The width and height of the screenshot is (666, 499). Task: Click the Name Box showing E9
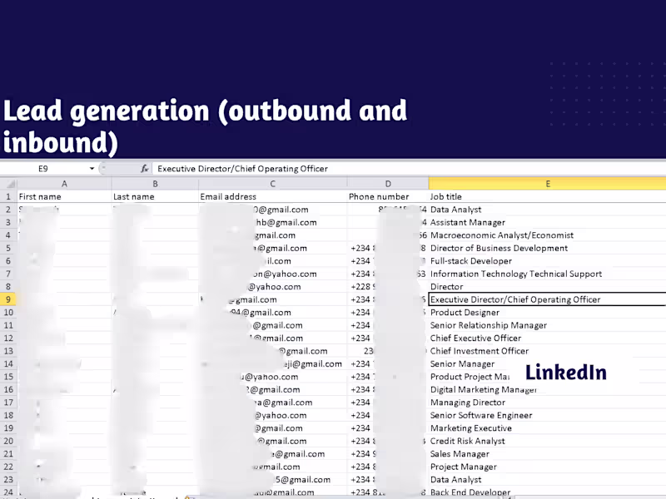pos(43,169)
